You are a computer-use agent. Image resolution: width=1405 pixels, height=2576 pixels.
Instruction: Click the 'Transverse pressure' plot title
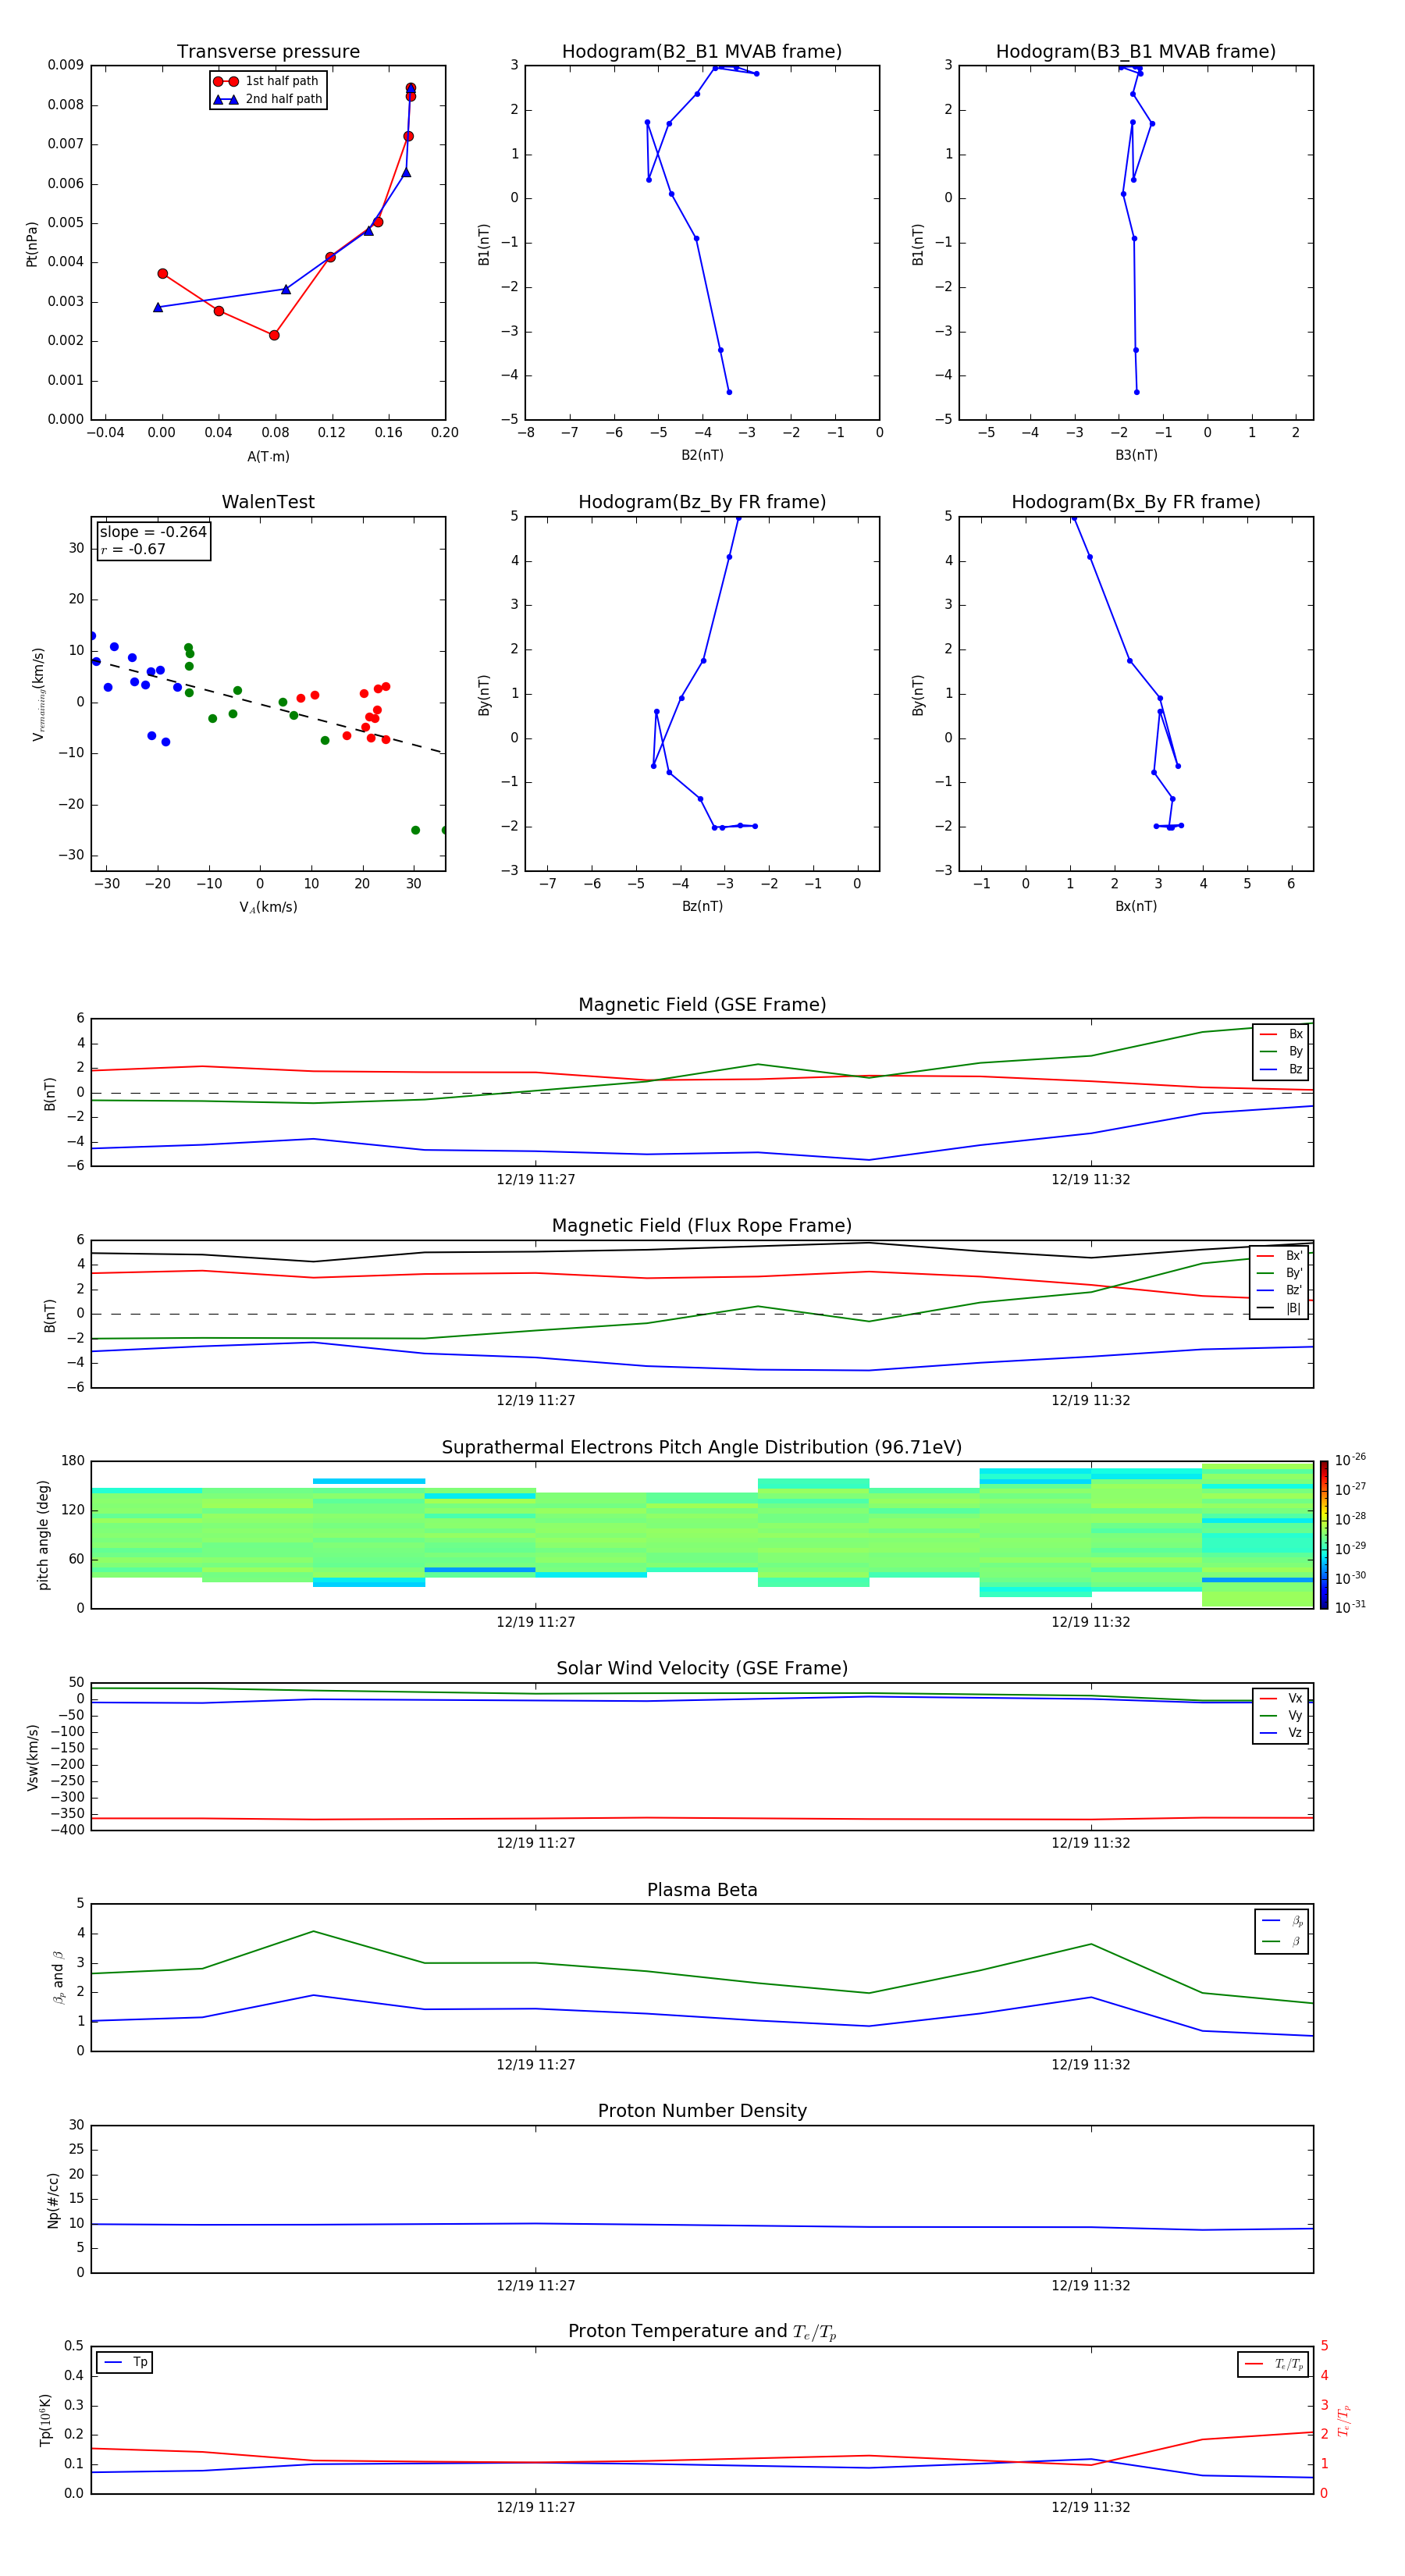click(x=268, y=52)
